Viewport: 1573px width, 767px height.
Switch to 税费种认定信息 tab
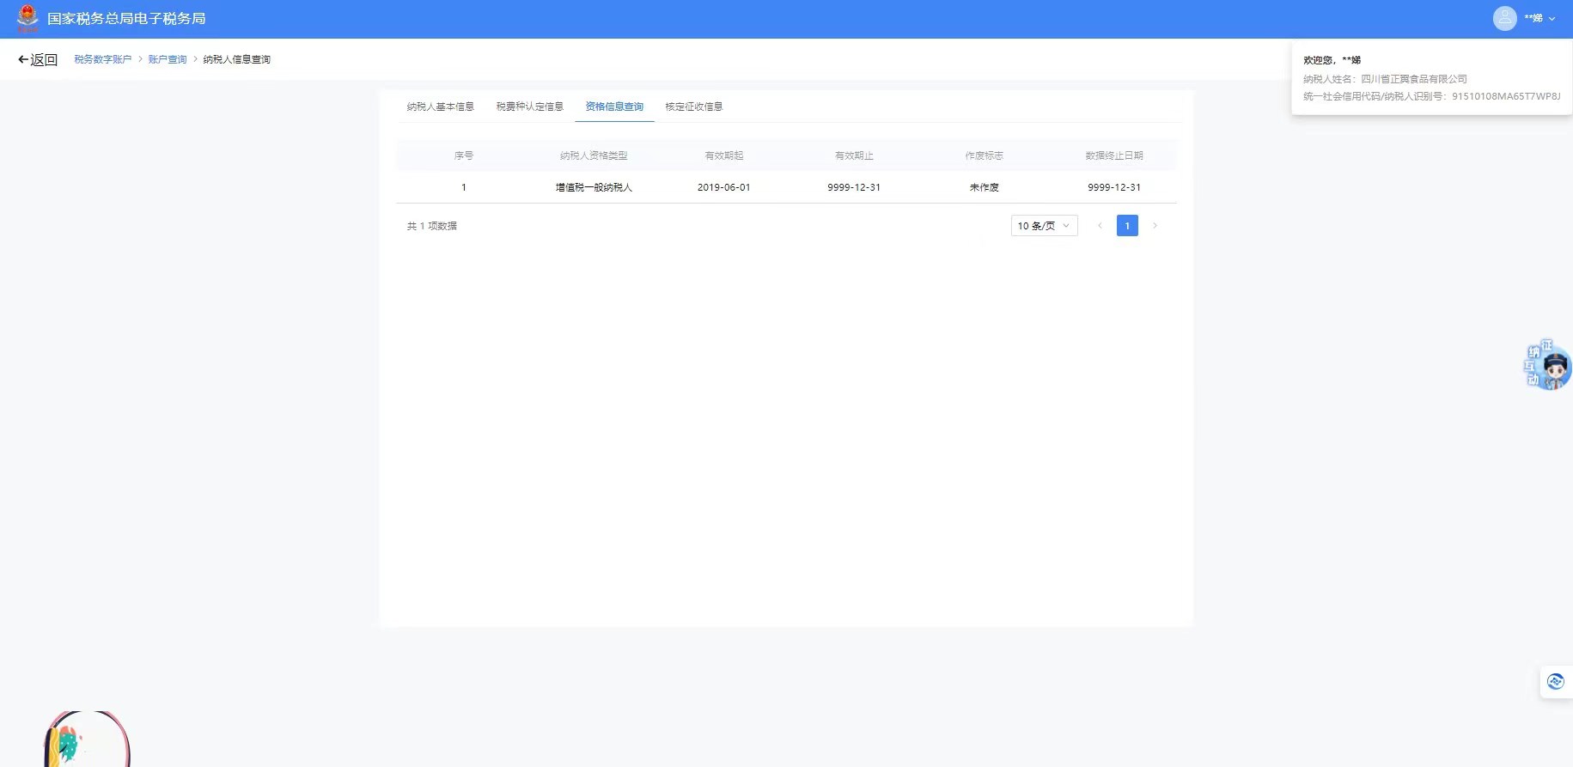click(529, 107)
